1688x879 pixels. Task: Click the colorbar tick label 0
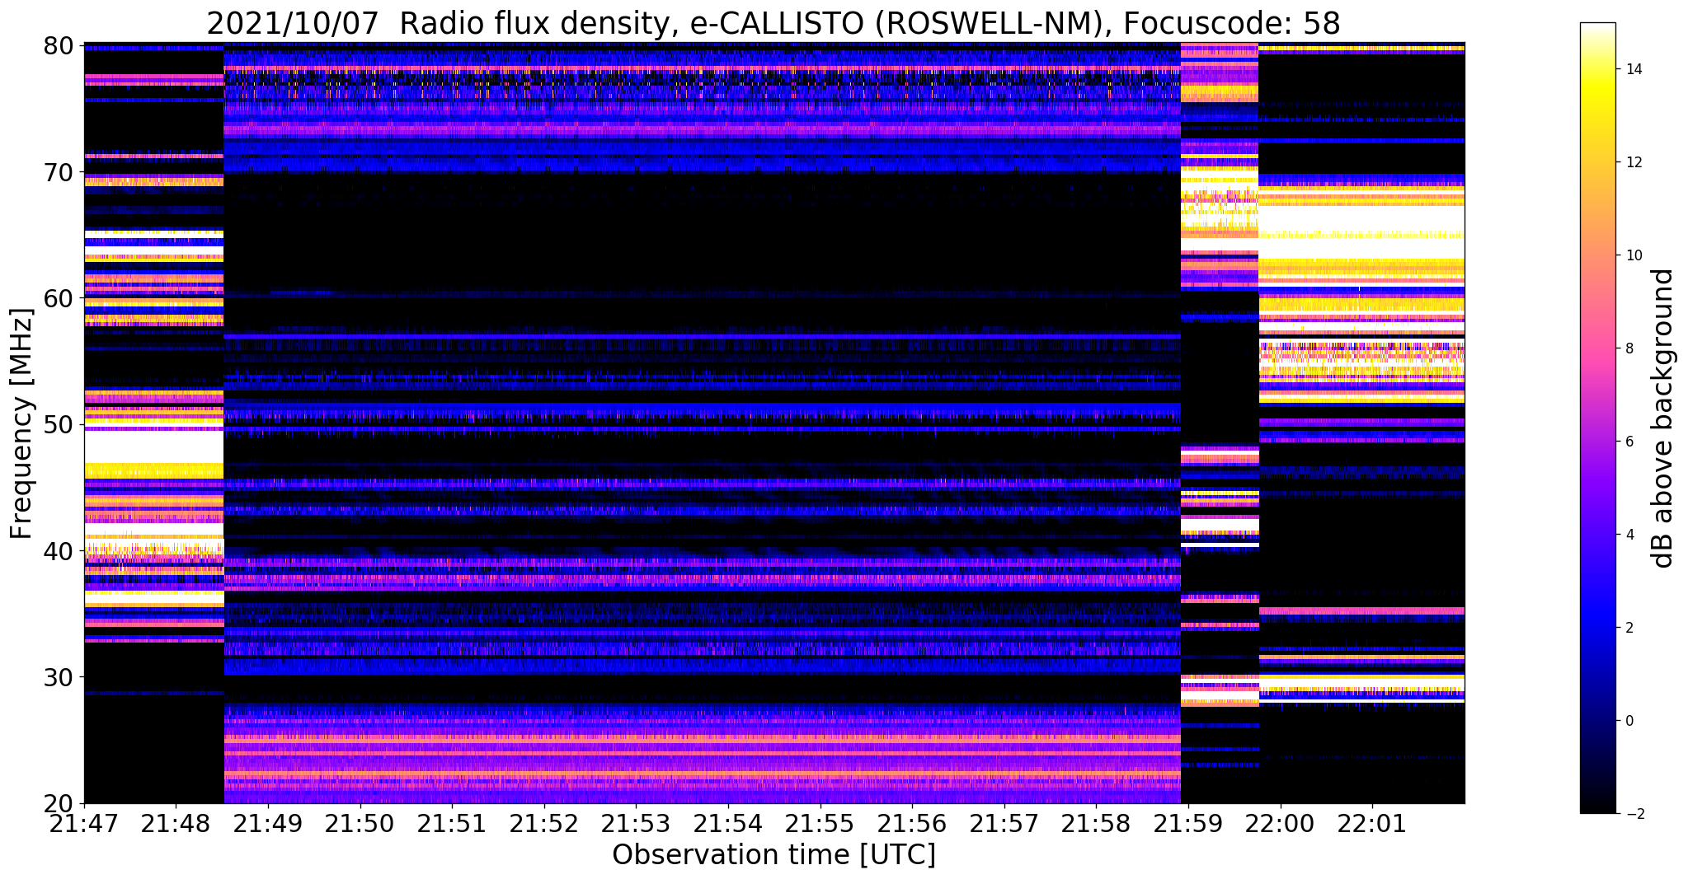pos(1629,720)
